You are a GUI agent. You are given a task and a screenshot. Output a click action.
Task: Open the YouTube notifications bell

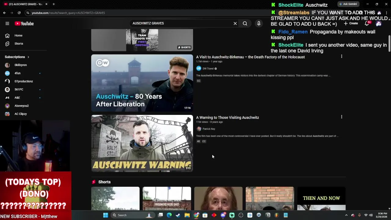[367, 24]
